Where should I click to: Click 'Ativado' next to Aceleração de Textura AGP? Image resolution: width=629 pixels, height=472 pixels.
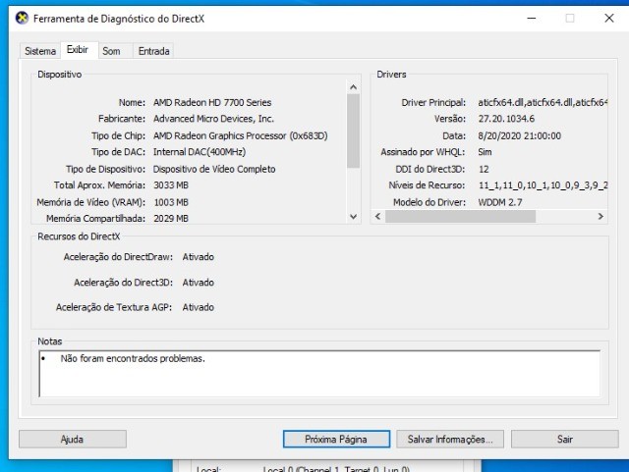199,307
